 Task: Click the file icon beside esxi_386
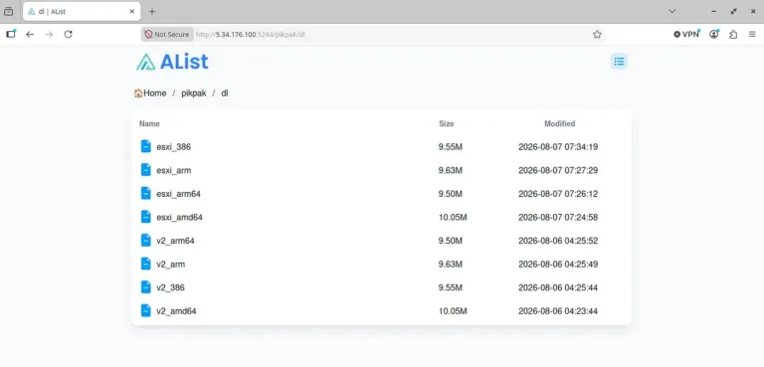pyautogui.click(x=145, y=146)
